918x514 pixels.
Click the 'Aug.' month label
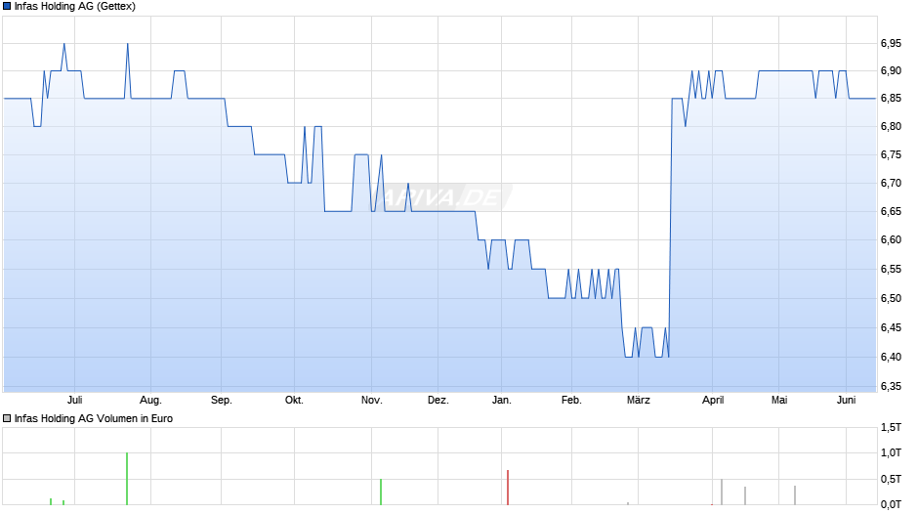coord(150,401)
